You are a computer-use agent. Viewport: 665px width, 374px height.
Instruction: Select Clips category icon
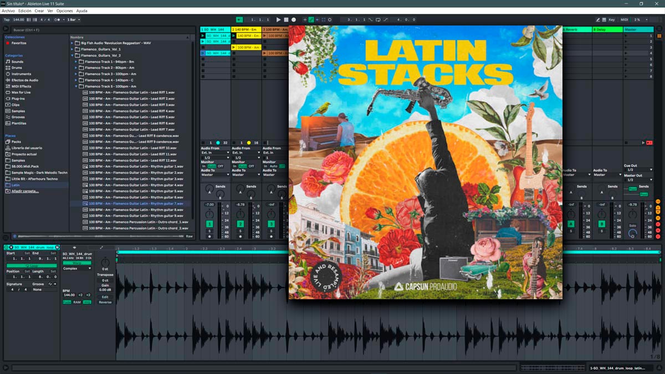7,104
